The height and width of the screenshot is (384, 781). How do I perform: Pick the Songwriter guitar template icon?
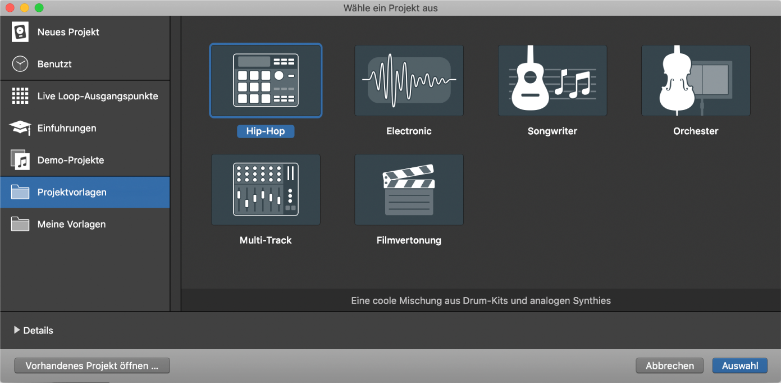[x=552, y=80]
